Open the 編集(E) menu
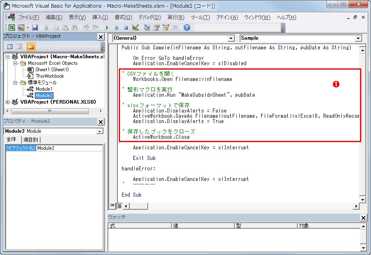Image resolution: width=371 pixels, height=255 pixels. click(x=54, y=17)
